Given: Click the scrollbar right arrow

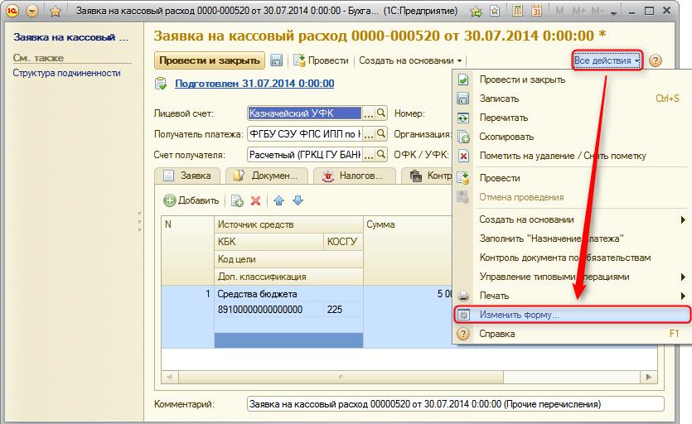Looking at the screenshot, I should [648, 378].
